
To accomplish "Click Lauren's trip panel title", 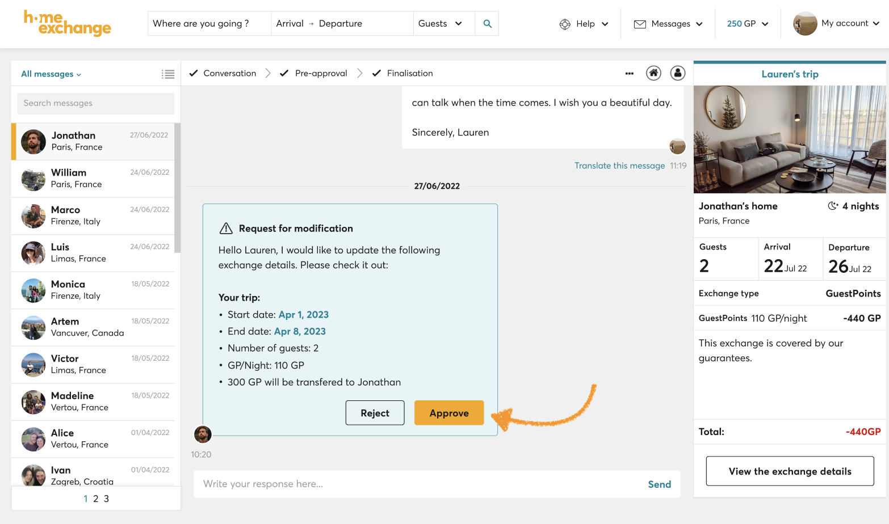I will point(790,74).
